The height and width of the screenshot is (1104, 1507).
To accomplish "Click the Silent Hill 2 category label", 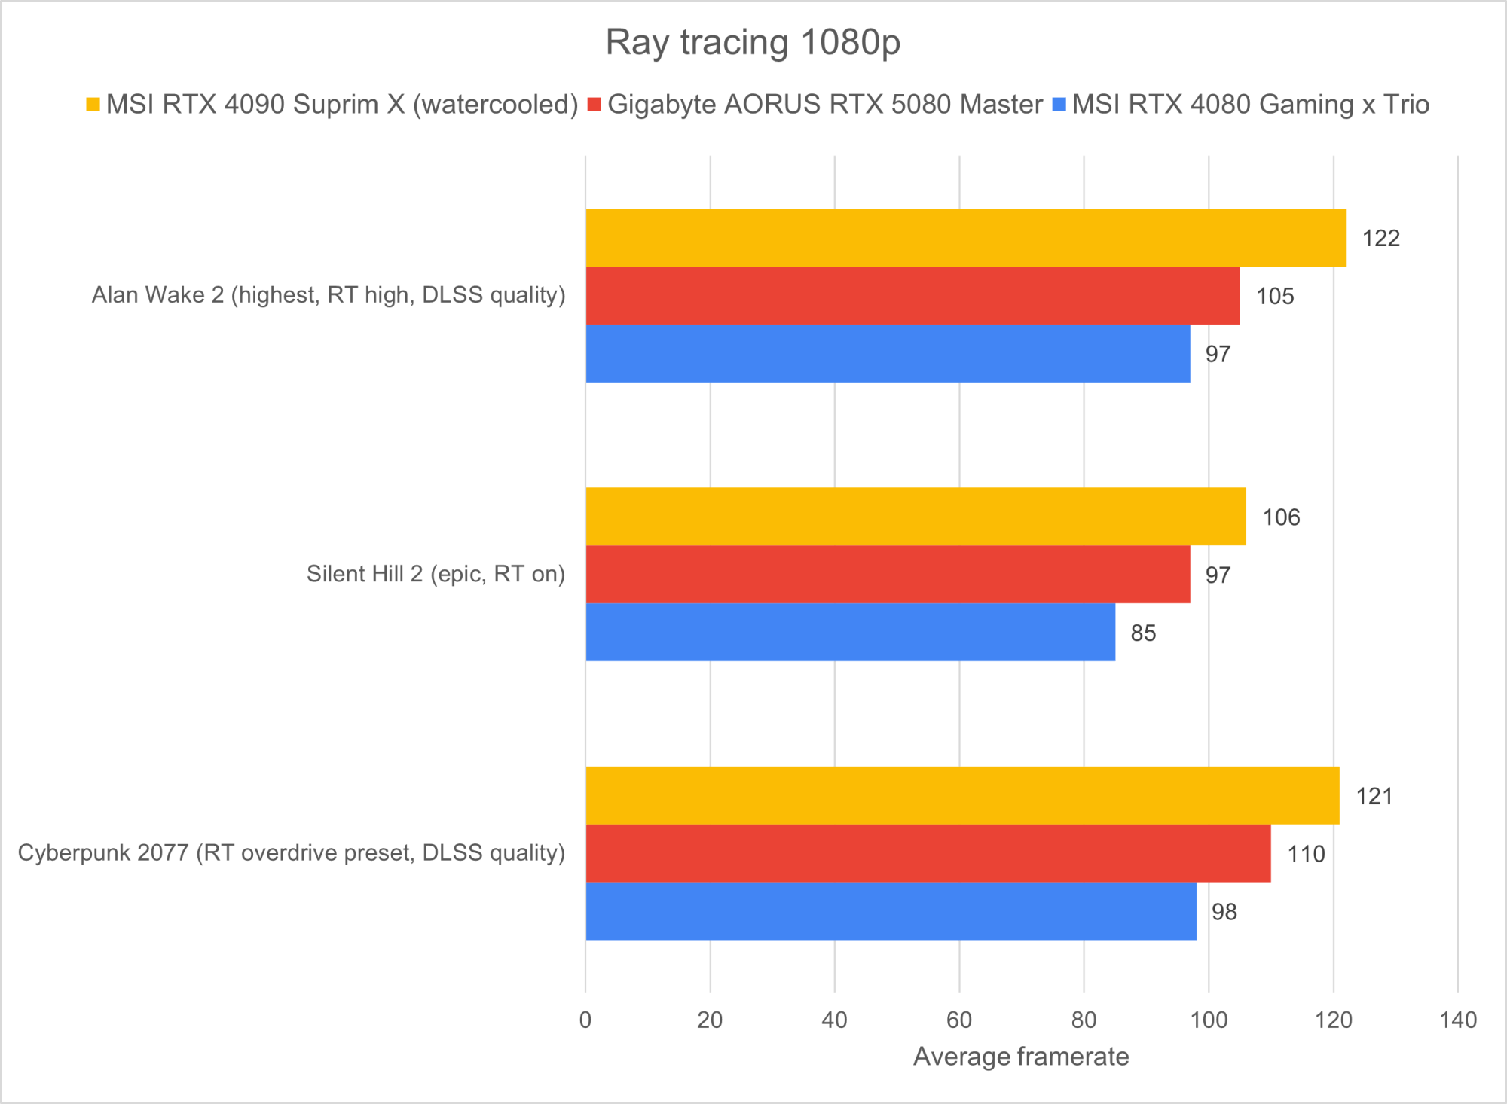I will 436,574.
